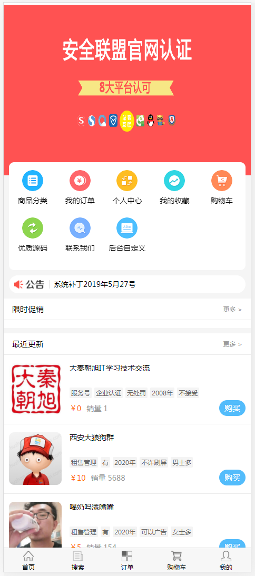
Task: Open the 大秦朝旭 red seal thumbnail
Action: click(x=35, y=389)
